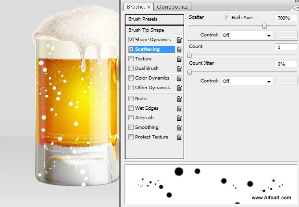Toggle lock icon for Airbrush

coord(179,118)
